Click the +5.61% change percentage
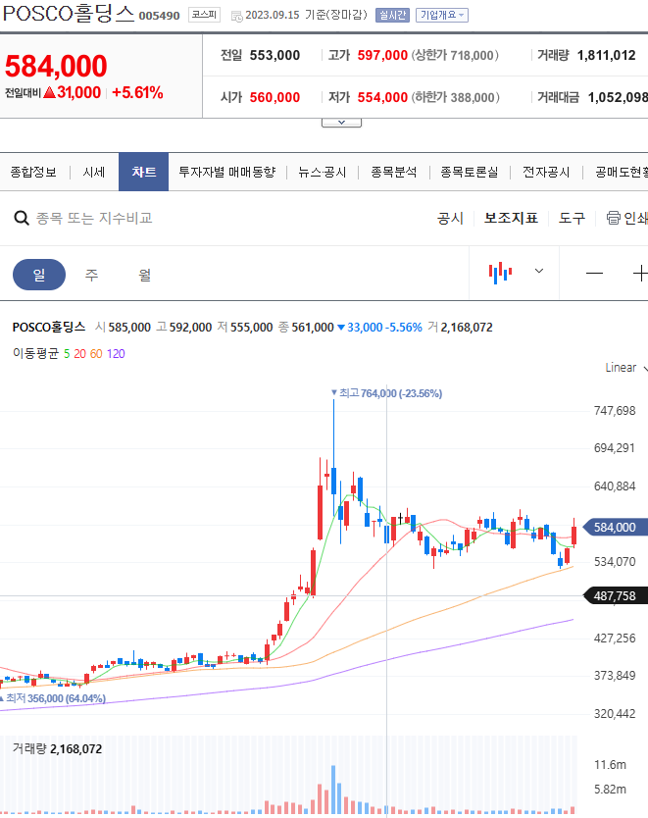This screenshot has width=648, height=818. [137, 93]
